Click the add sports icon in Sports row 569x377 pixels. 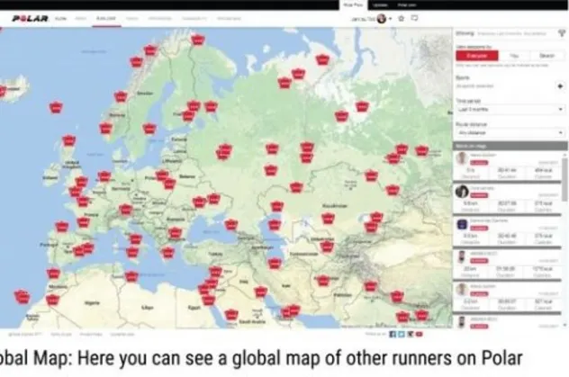pyautogui.click(x=560, y=85)
